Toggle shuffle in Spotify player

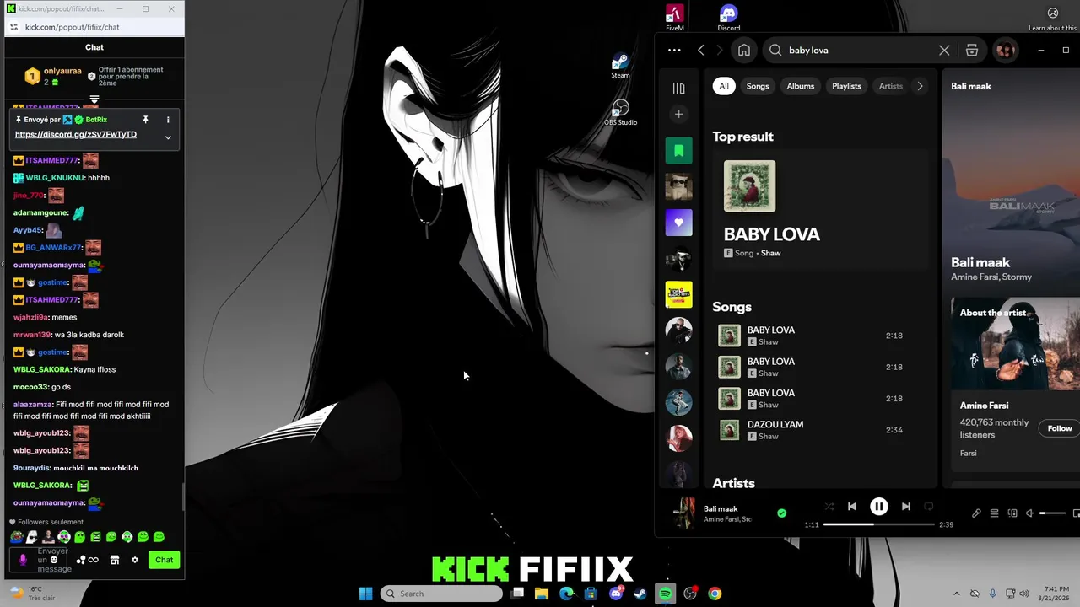829,507
